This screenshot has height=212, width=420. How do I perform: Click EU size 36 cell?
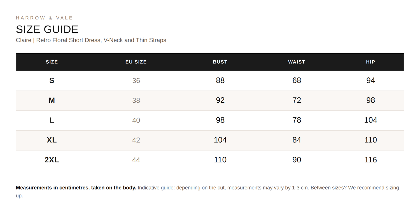click(x=136, y=81)
